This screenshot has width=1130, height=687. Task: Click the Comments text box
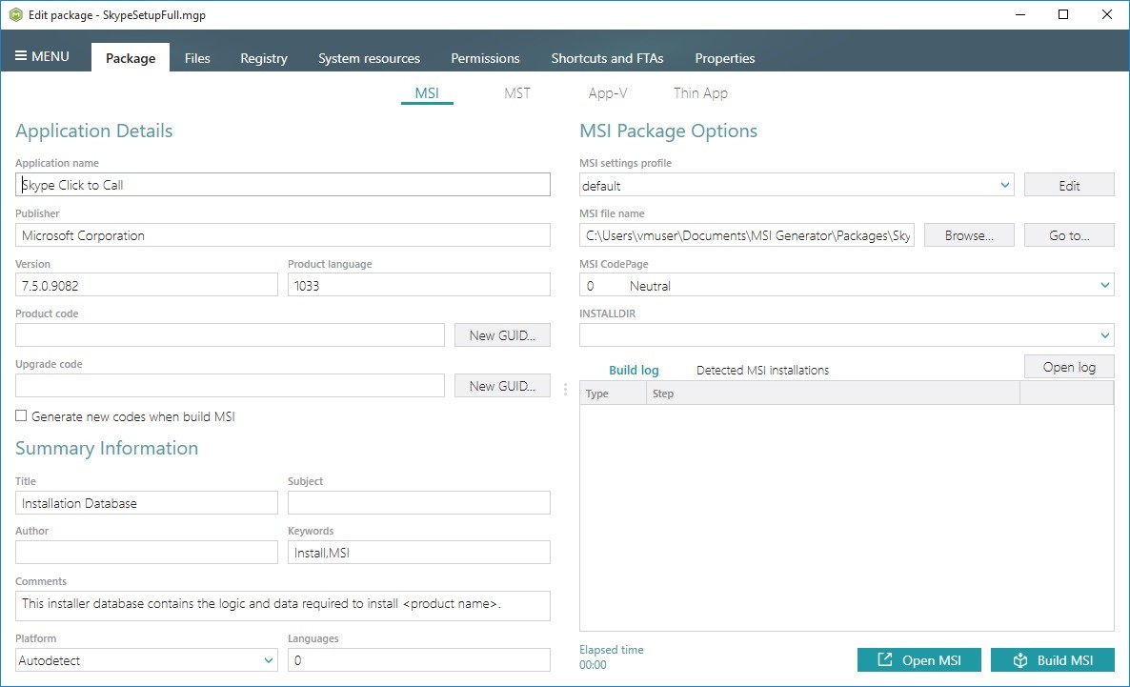point(282,606)
